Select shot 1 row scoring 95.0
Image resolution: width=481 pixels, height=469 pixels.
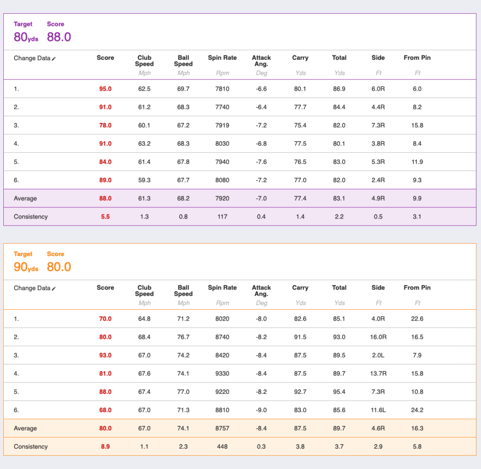[240, 89]
